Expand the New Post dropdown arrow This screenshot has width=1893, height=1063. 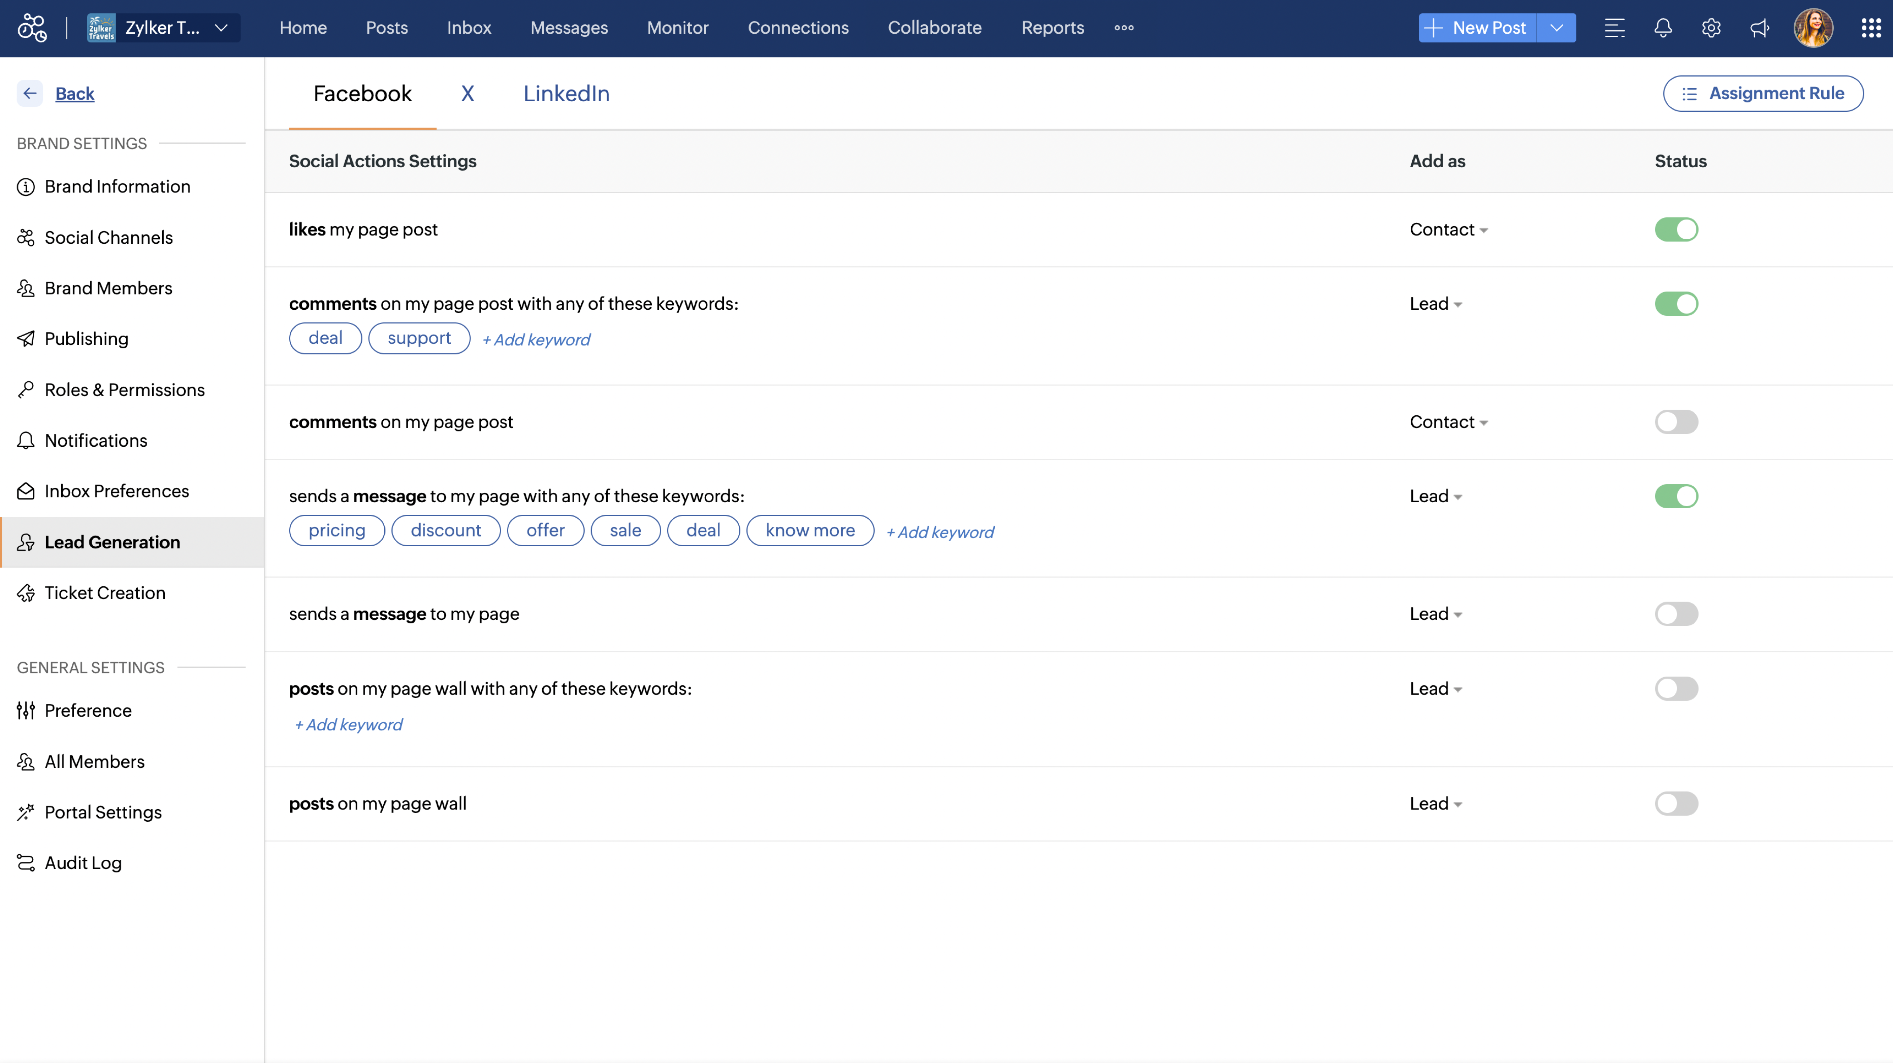1557,28
